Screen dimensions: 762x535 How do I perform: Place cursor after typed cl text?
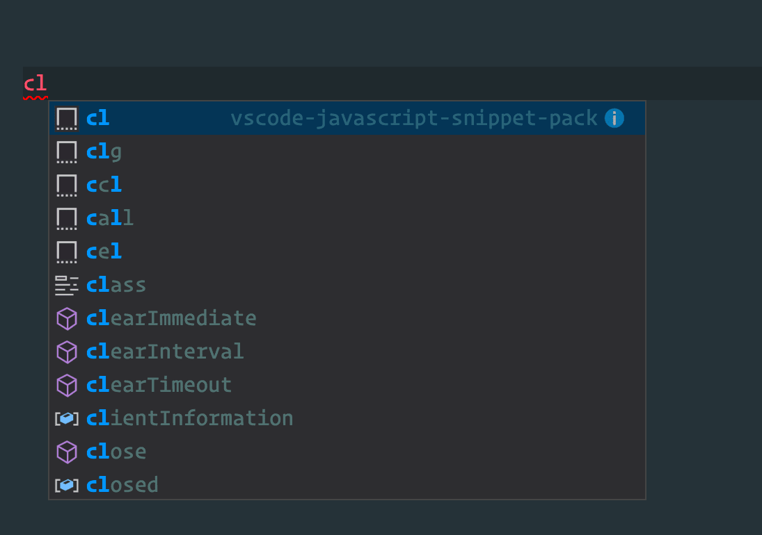coord(47,84)
